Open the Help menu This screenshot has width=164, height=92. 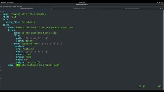click(x=21, y=6)
